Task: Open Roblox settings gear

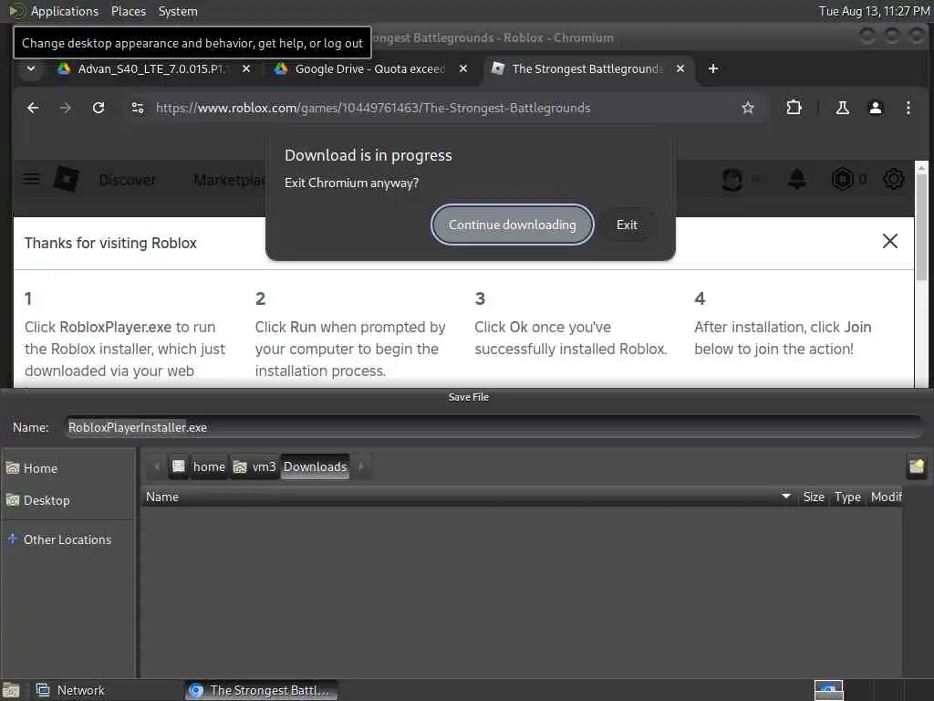Action: pyautogui.click(x=893, y=179)
